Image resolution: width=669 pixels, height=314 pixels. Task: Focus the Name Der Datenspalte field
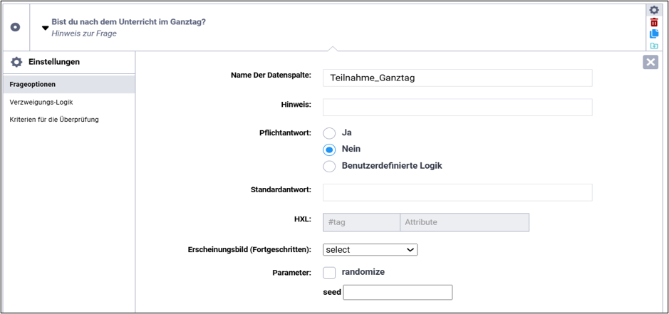[457, 78]
